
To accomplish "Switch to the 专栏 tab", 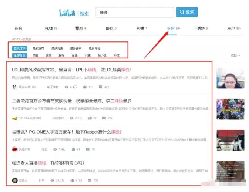I will click(174, 28).
